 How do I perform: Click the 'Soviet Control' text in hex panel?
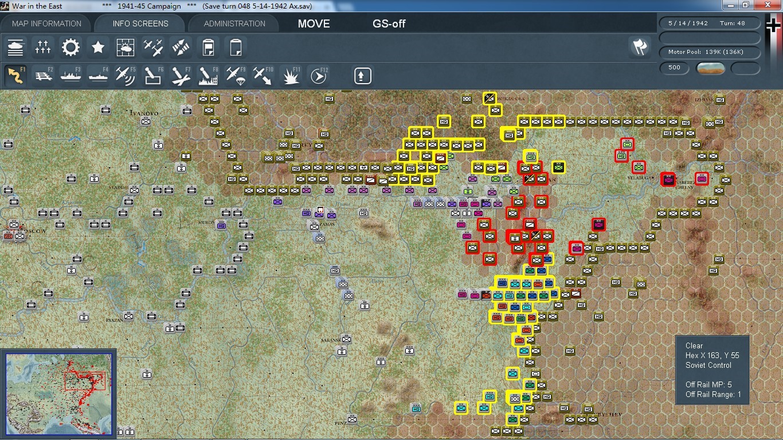(708, 365)
